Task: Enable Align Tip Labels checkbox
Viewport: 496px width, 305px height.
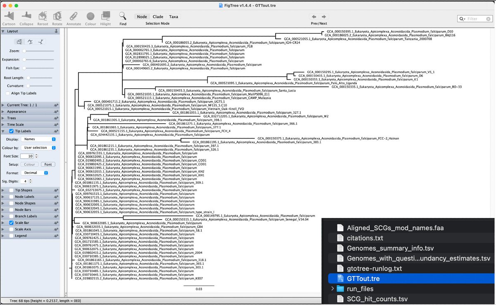Action: [8, 94]
